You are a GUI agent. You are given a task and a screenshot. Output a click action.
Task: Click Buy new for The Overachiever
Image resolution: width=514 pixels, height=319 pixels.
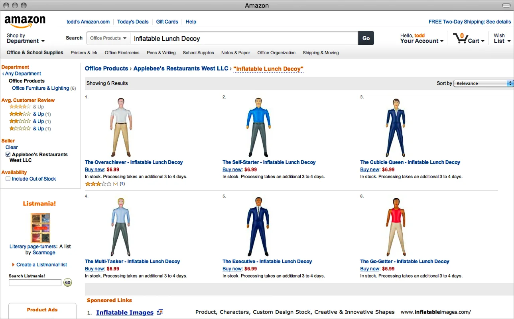coord(95,169)
